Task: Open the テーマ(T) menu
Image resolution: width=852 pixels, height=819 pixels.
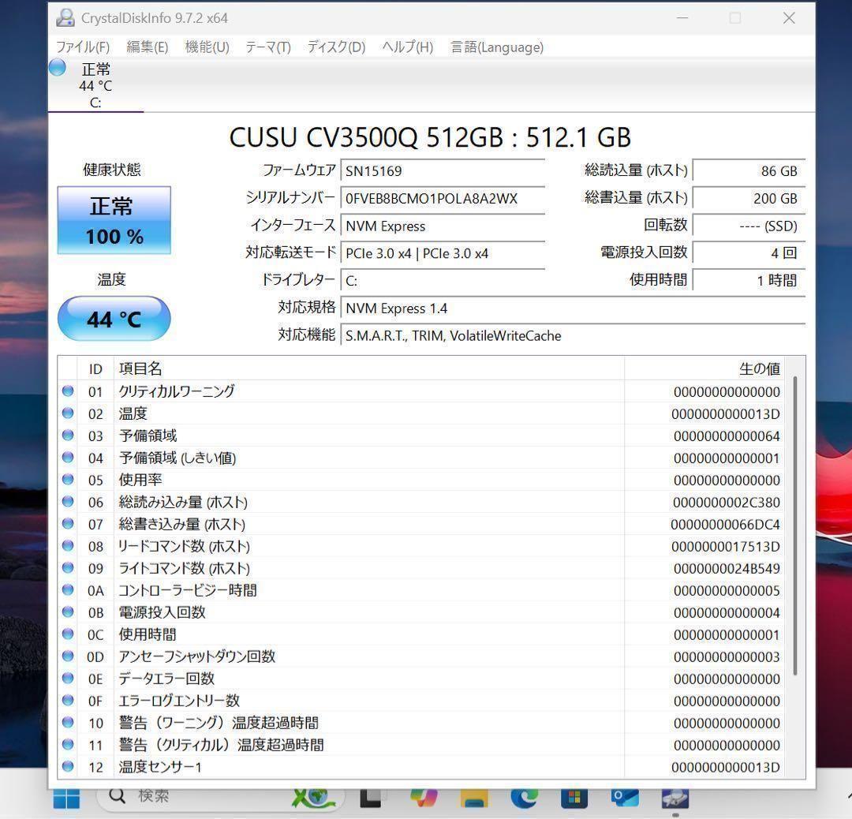Action: pos(267,47)
